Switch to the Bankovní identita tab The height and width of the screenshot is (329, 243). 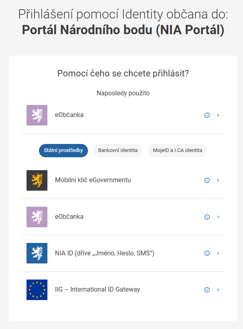pyautogui.click(x=117, y=150)
